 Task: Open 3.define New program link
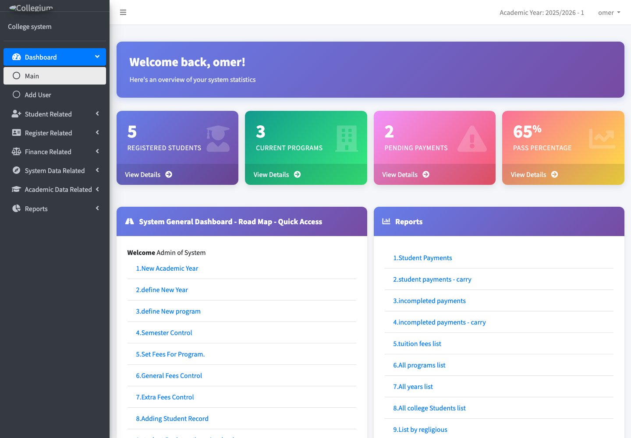coord(168,311)
